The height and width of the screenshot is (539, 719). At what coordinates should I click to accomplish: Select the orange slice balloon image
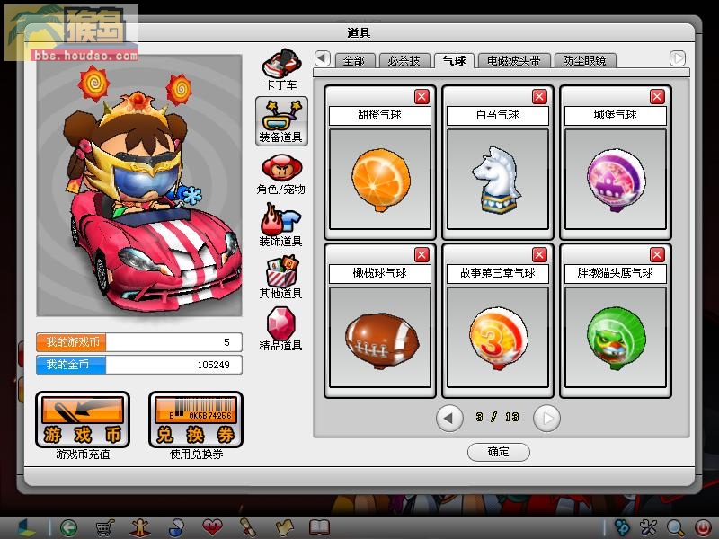coord(380,179)
